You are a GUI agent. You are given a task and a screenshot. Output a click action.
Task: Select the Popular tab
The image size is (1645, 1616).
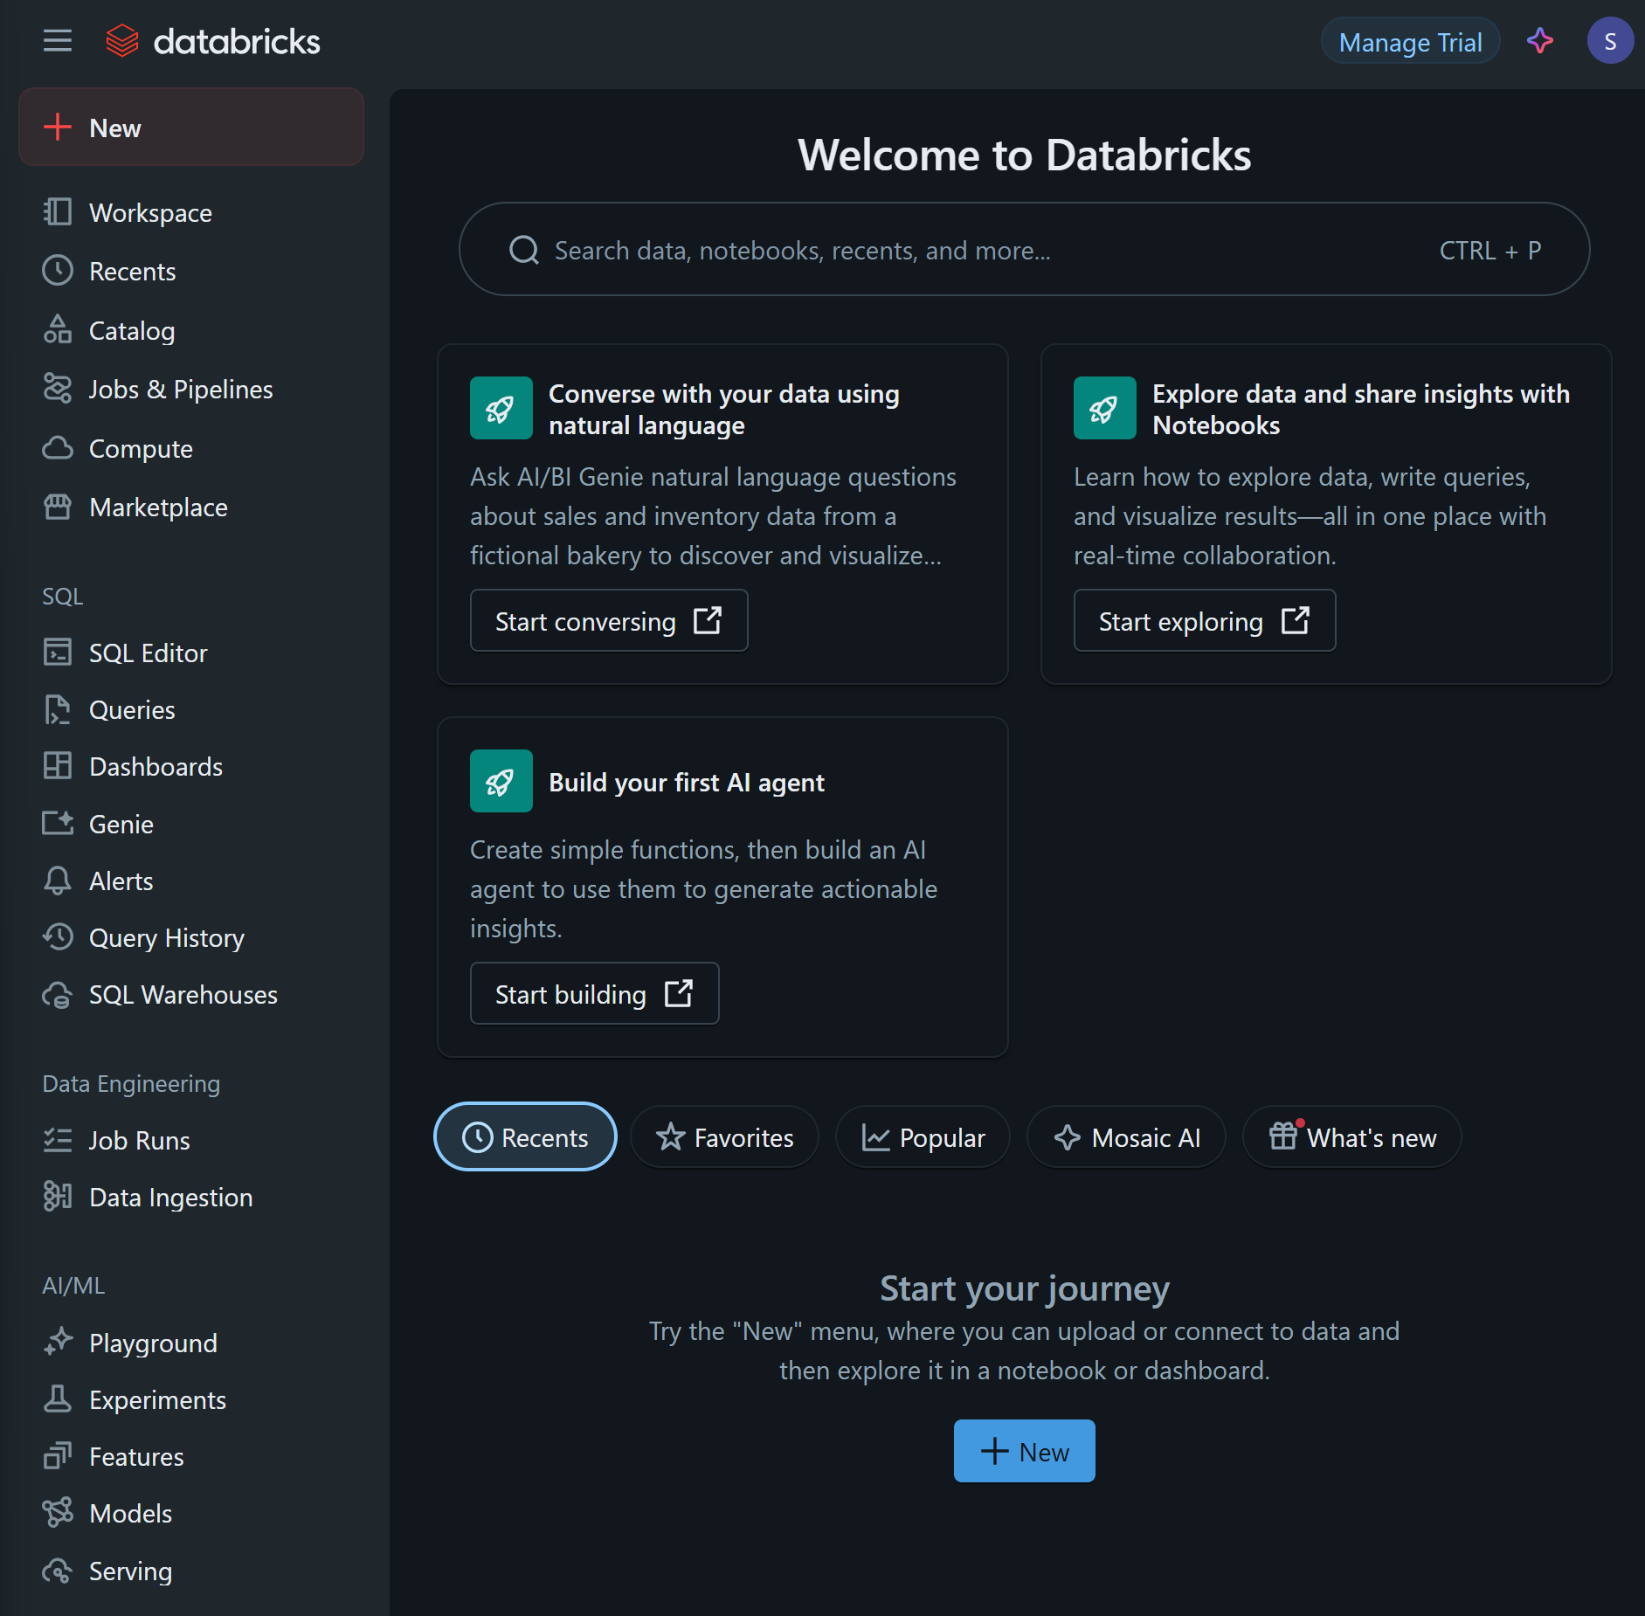(923, 1136)
